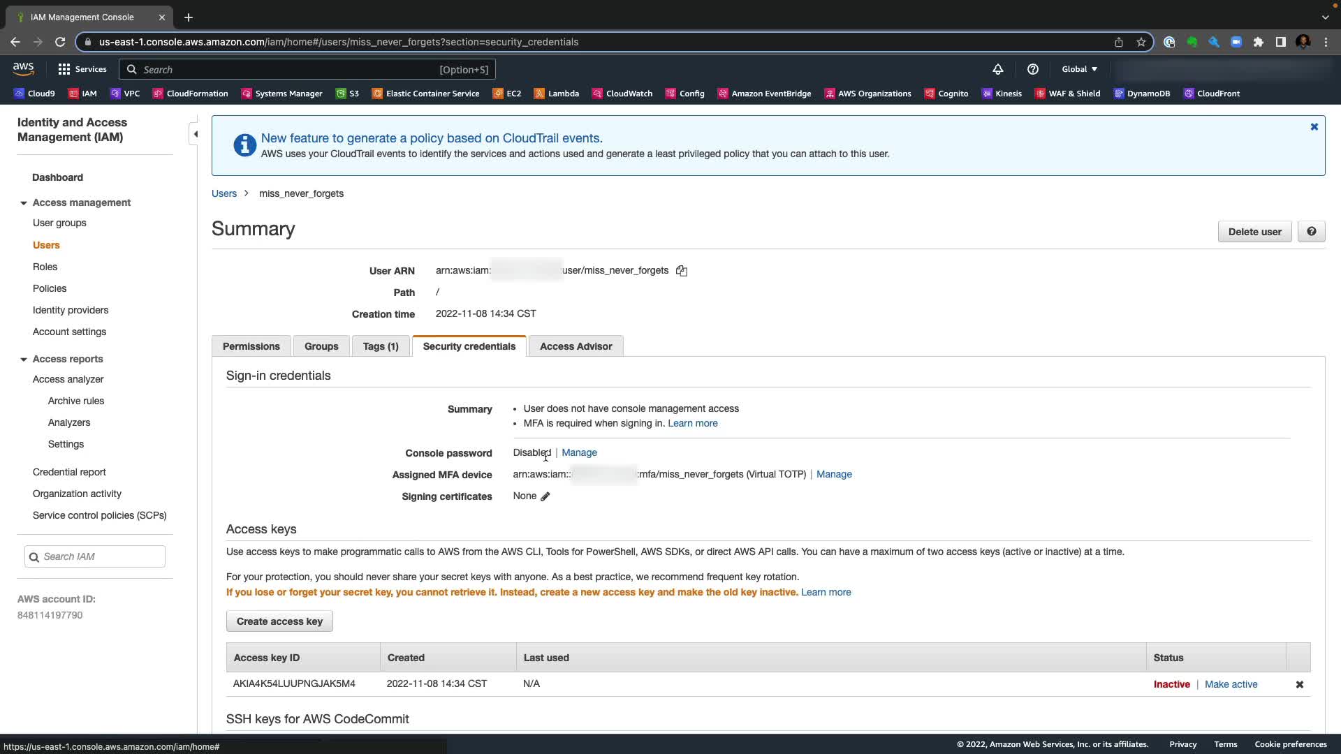
Task: Open the S3 bookmark shortcut
Action: click(348, 94)
